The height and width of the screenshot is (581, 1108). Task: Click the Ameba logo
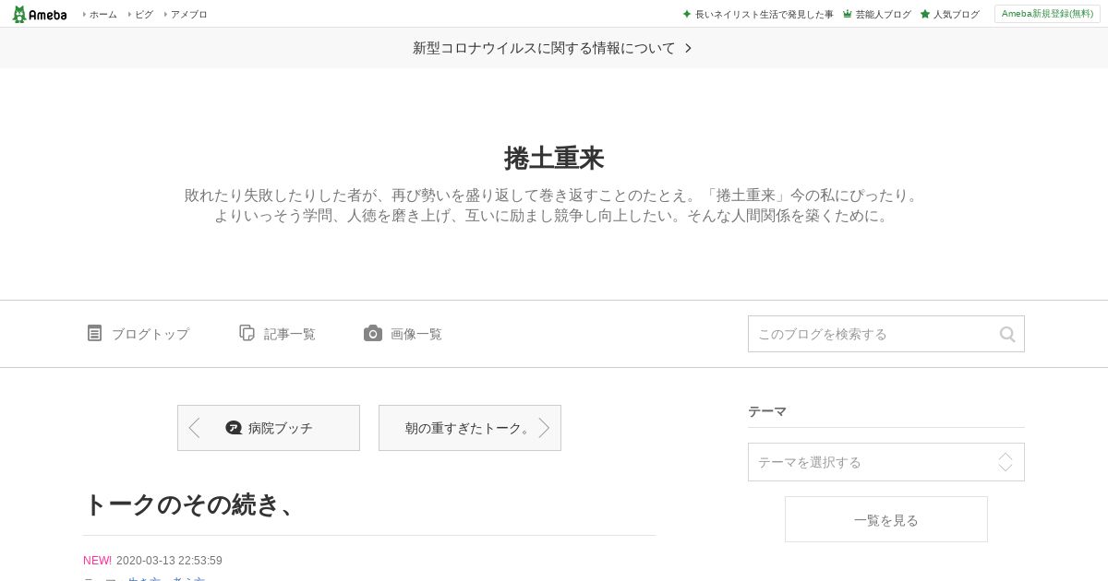(40, 14)
